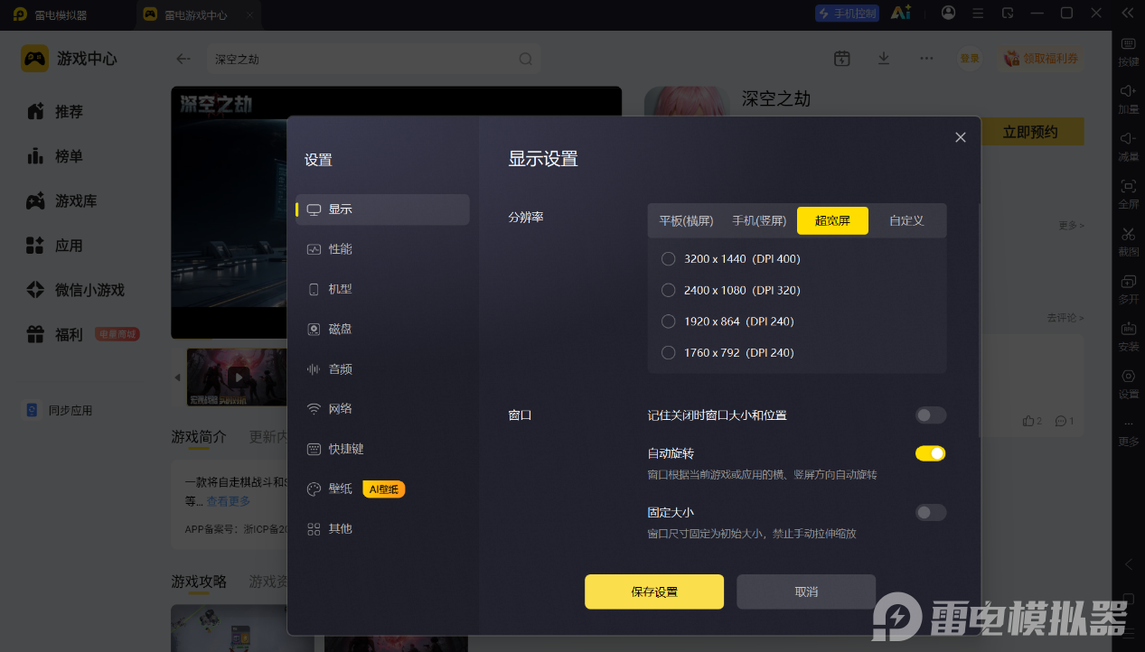Open the hamburger menu in title bar
This screenshot has width=1145, height=652.
click(x=977, y=13)
